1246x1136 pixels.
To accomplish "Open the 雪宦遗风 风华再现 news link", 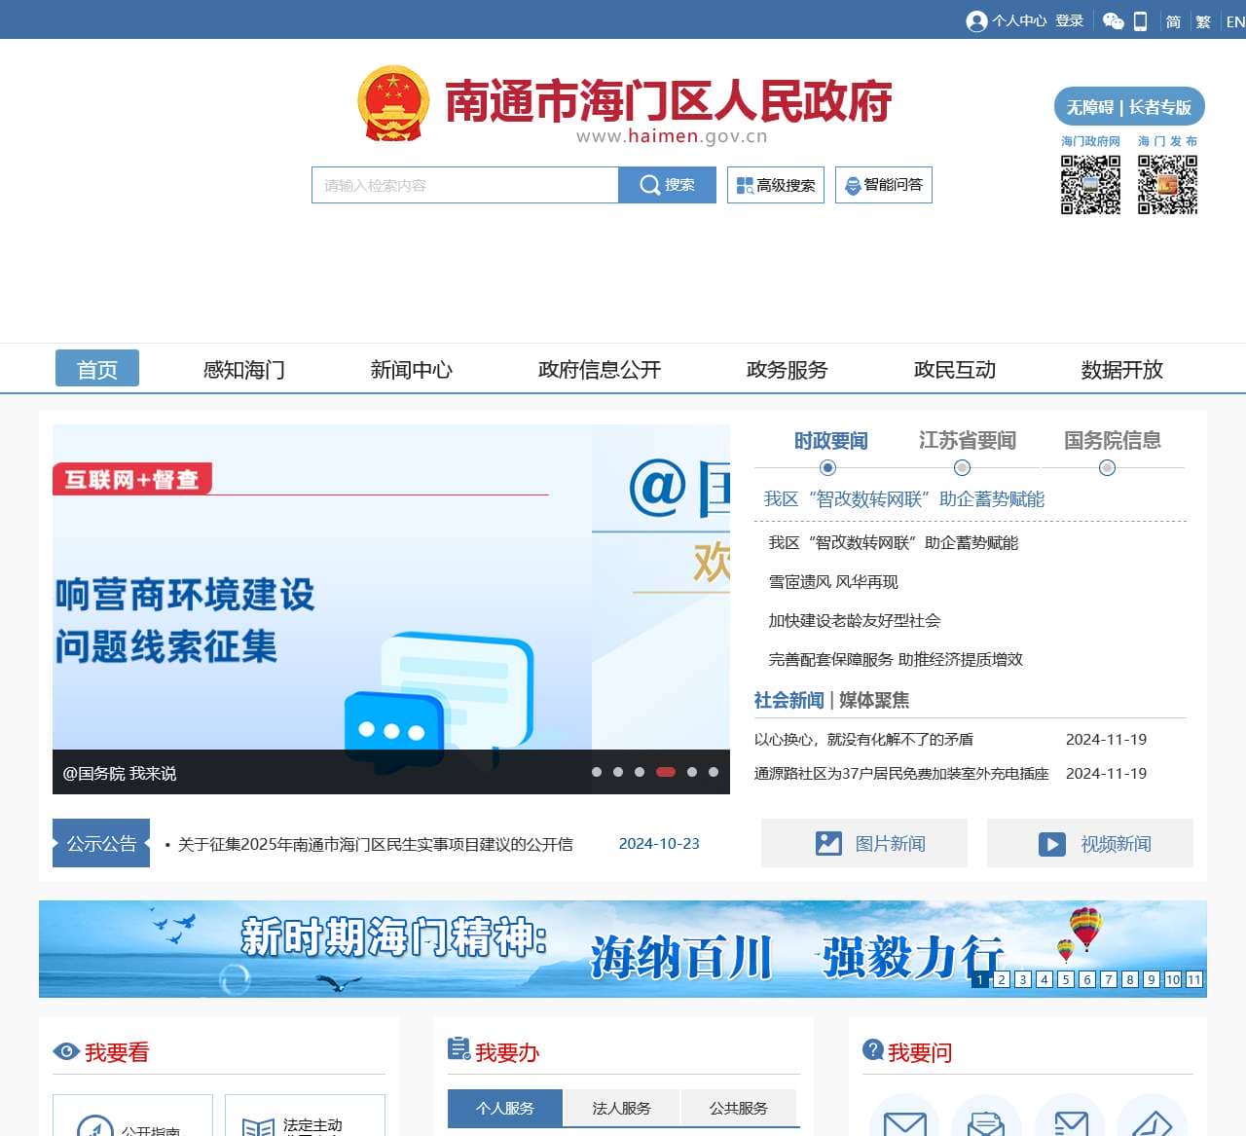I will [833, 582].
